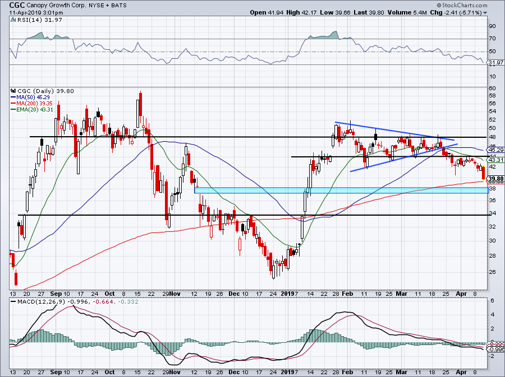Click the RSI(14) 31.97 indicator label
505x377 pixels.
pyautogui.click(x=40, y=20)
